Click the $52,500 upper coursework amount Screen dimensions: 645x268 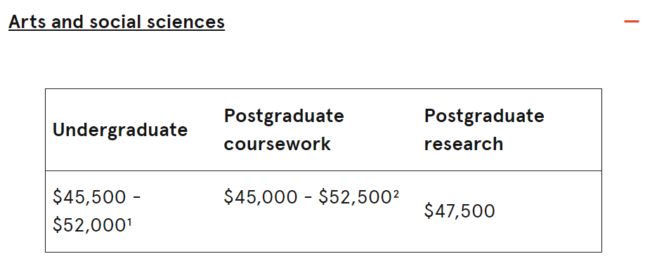point(356,197)
